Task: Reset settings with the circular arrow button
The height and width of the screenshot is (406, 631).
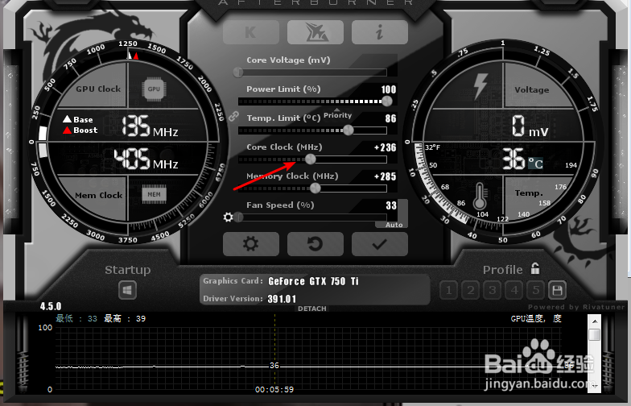Action: coord(315,244)
